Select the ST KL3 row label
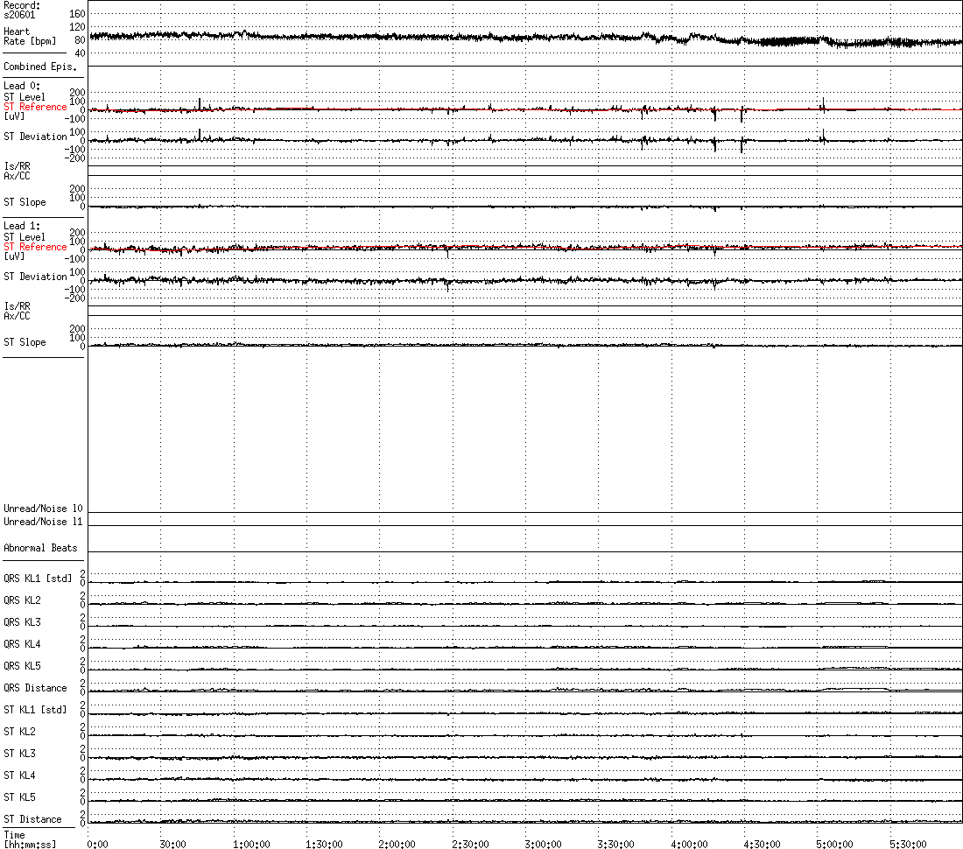 (19, 754)
